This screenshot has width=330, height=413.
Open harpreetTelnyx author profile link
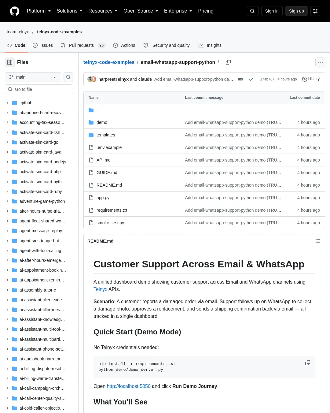point(113,79)
